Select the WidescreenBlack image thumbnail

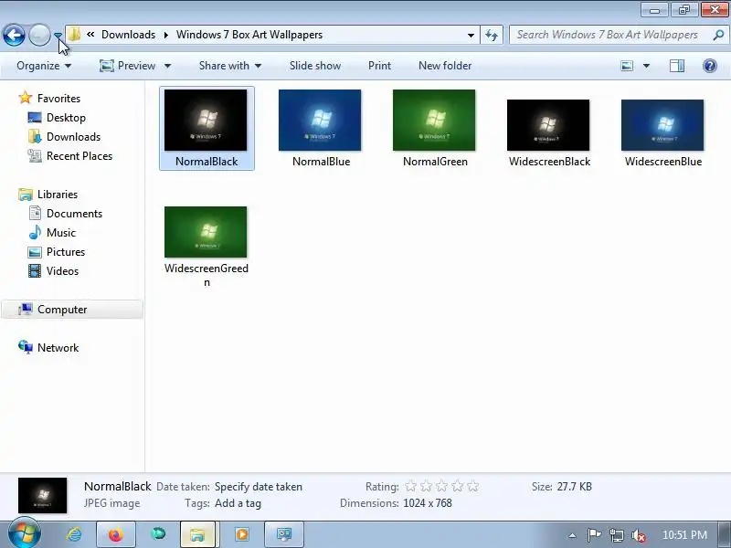coord(548,125)
